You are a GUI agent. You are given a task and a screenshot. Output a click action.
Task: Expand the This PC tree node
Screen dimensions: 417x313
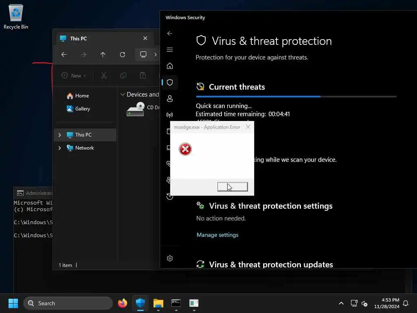point(59,135)
